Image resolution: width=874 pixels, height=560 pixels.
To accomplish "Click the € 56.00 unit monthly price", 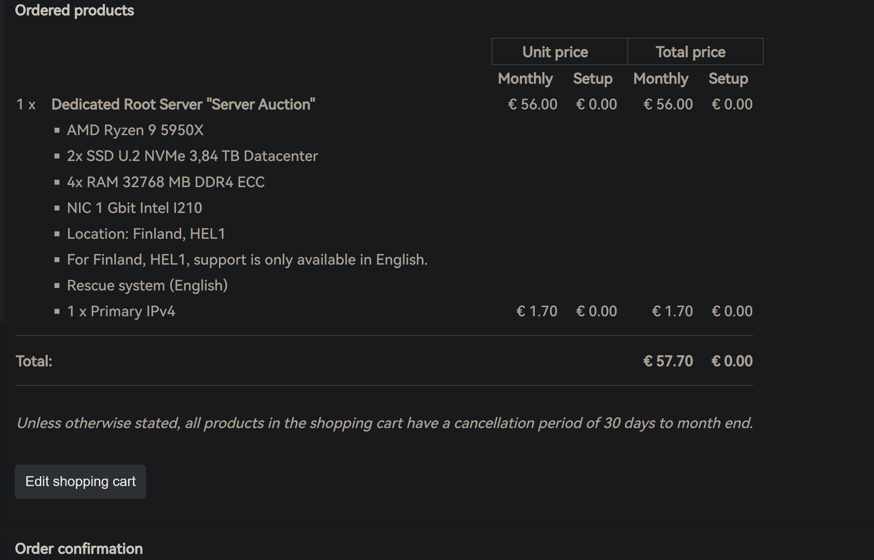I will tap(532, 104).
